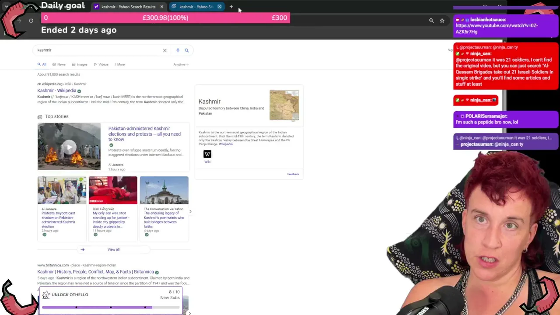Submit search with the magnifier icon
560x315 pixels.
pos(186,50)
